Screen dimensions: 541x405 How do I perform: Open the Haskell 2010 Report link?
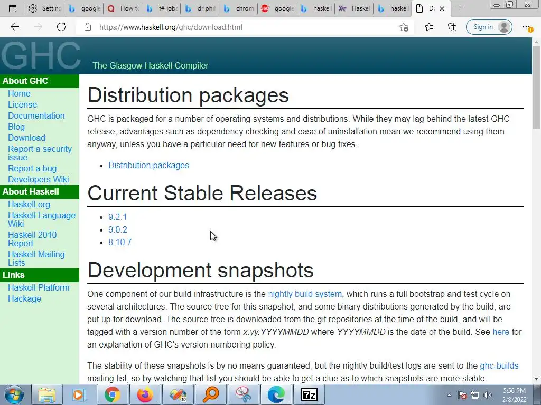pyautogui.click(x=32, y=239)
